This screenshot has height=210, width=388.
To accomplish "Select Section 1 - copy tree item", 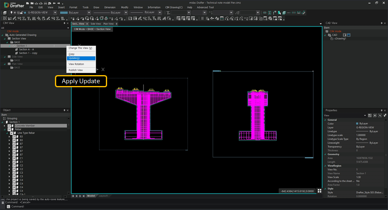I will (x=28, y=53).
